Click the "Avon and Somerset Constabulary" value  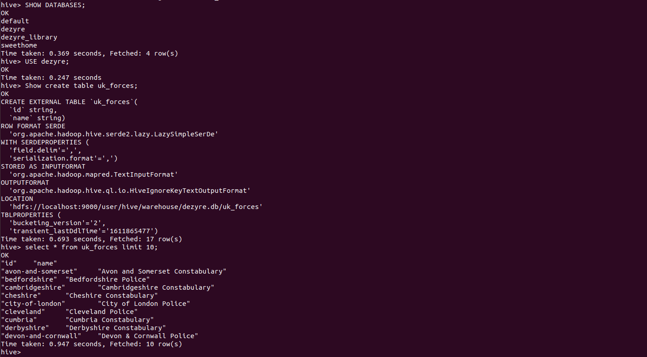(162, 271)
